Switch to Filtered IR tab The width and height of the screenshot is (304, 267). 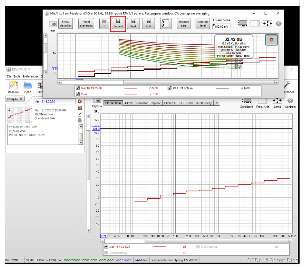pyautogui.click(x=170, y=103)
